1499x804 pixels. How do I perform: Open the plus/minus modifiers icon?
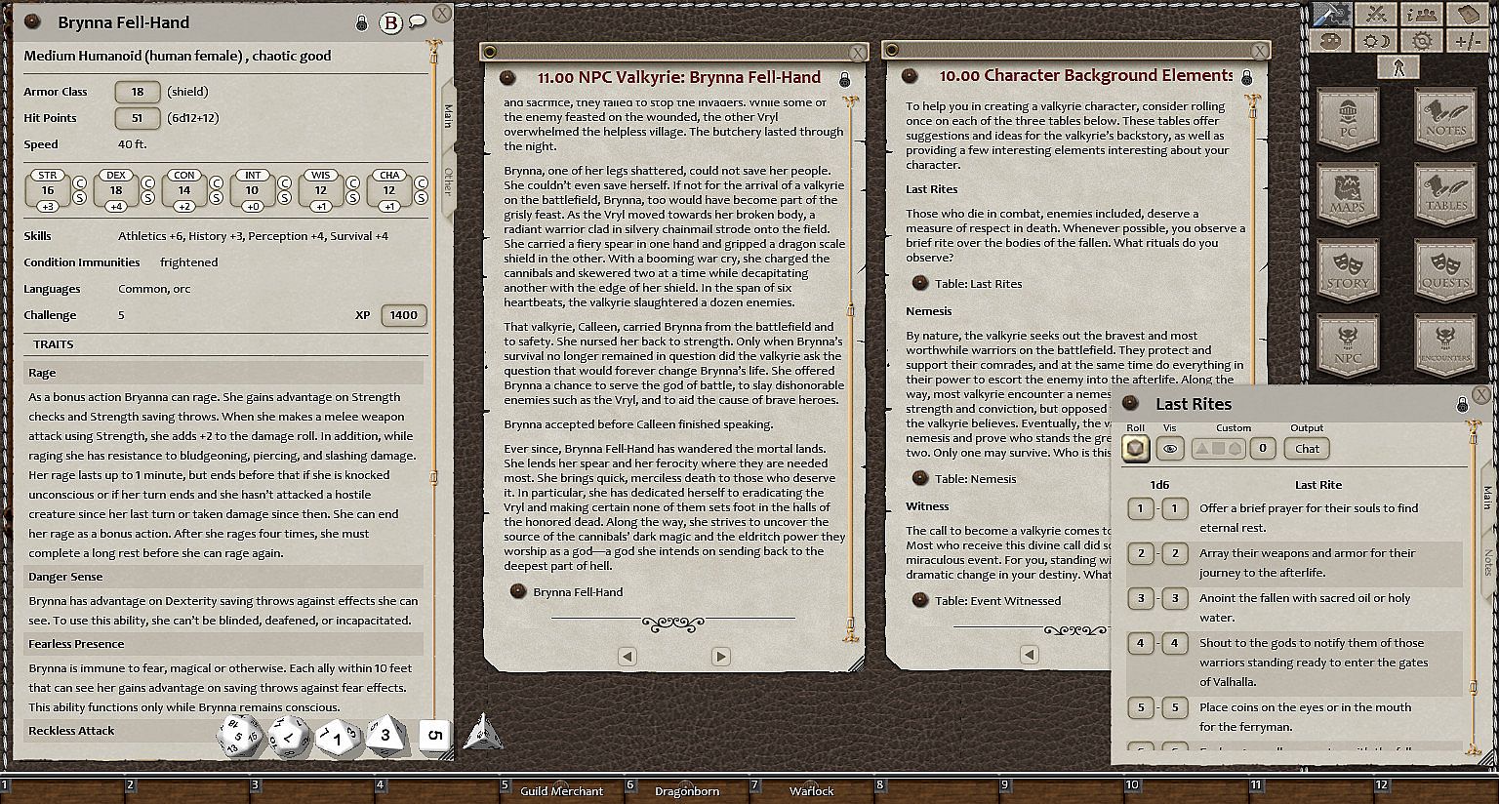(1467, 41)
